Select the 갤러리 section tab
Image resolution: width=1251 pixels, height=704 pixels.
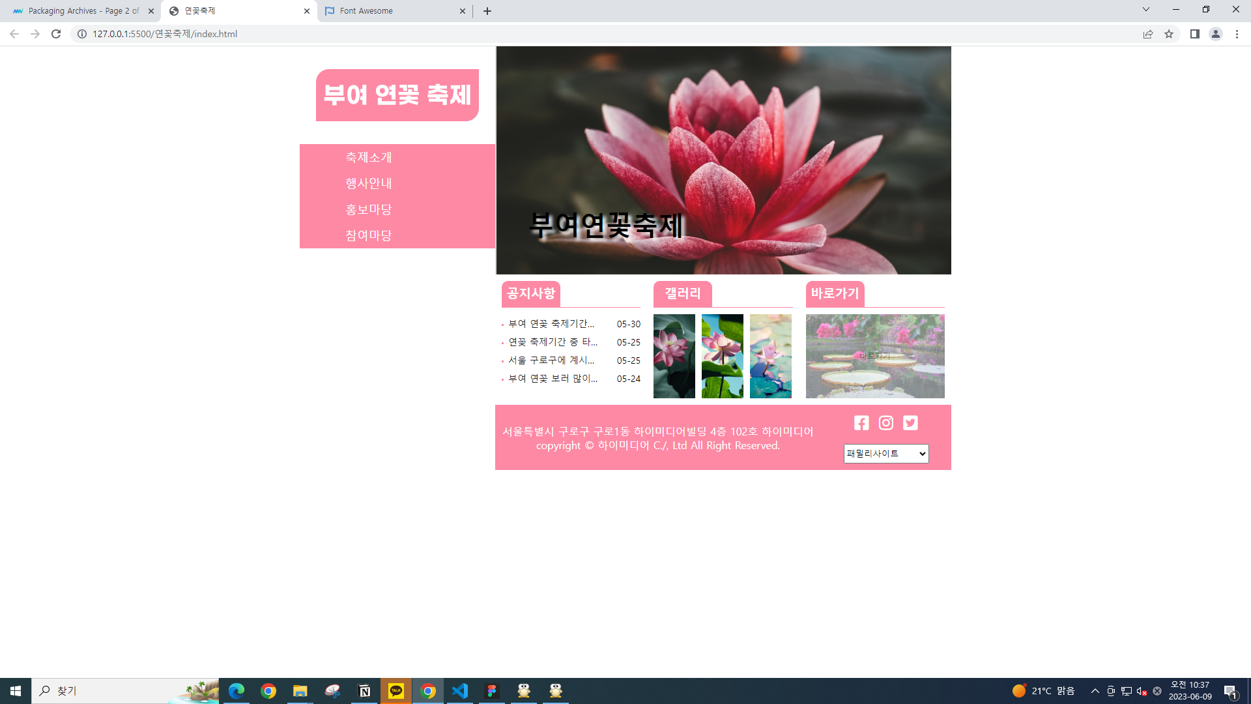coord(682,294)
